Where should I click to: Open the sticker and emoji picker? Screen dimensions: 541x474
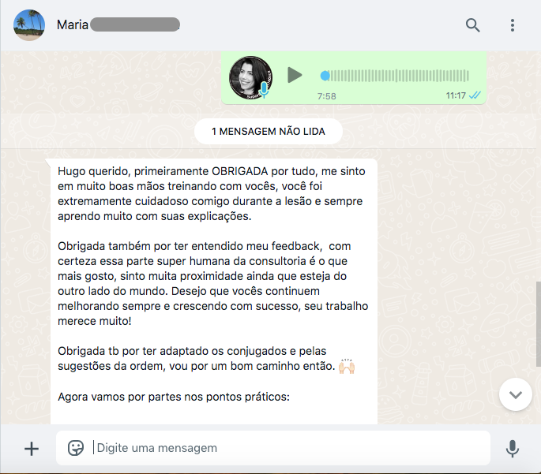[76, 448]
